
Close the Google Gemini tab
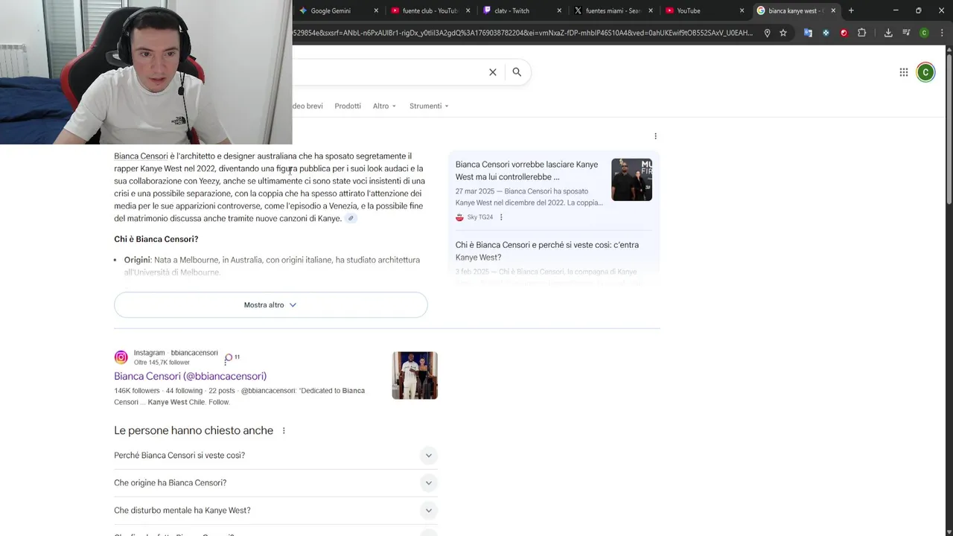[x=376, y=10]
